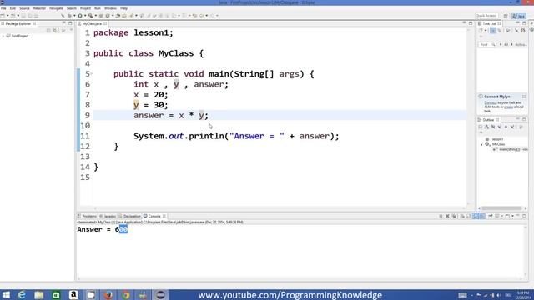Select FirstProject in Package Explorer
The height and width of the screenshot is (300, 534).
20,36
